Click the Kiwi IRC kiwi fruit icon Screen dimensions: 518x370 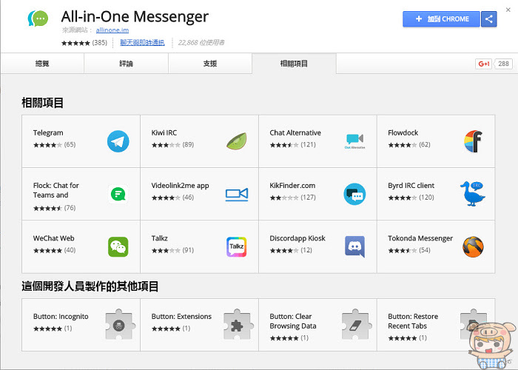[x=237, y=141]
